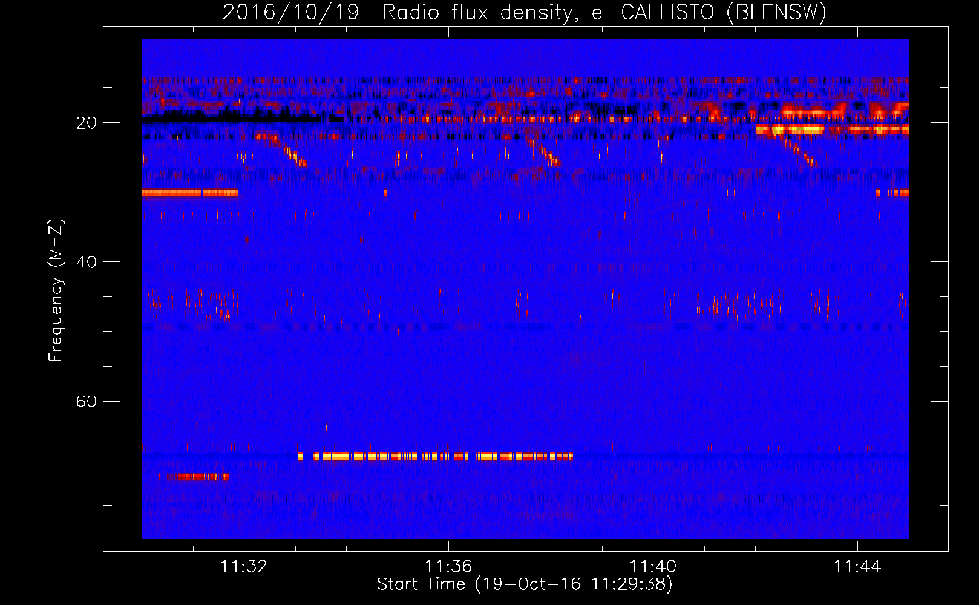The width and height of the screenshot is (979, 605).
Task: Click the "Start Time (19-Oct-16 11:29:38)" x-axis label
Action: [x=525, y=584]
